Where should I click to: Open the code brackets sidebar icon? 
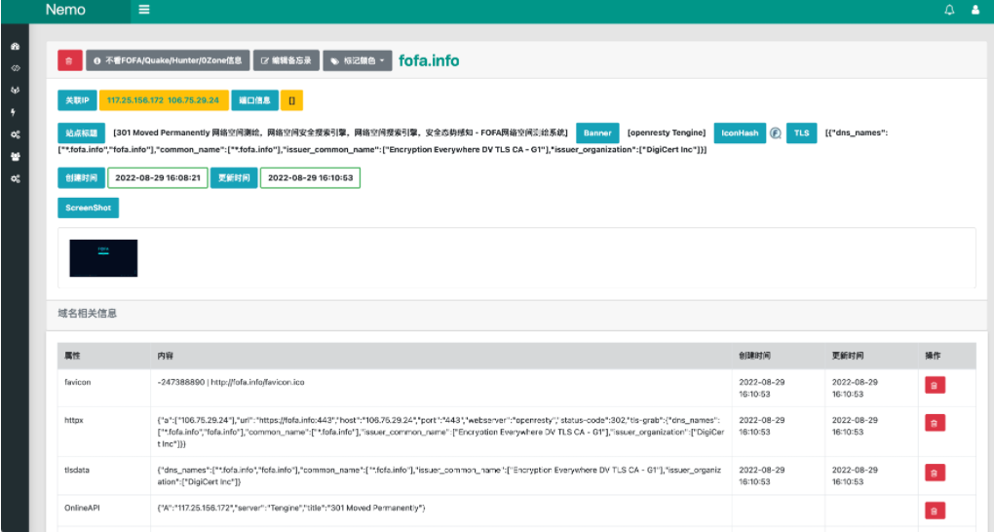(x=16, y=68)
